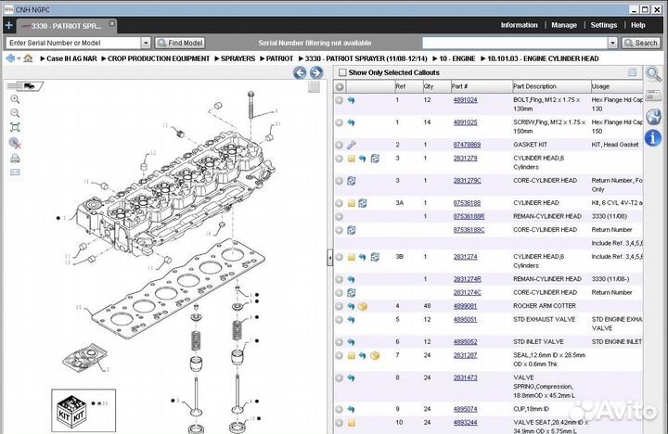This screenshot has height=434, width=668.
Task: Expand the search field dropdown arrow
Action: 613,43
